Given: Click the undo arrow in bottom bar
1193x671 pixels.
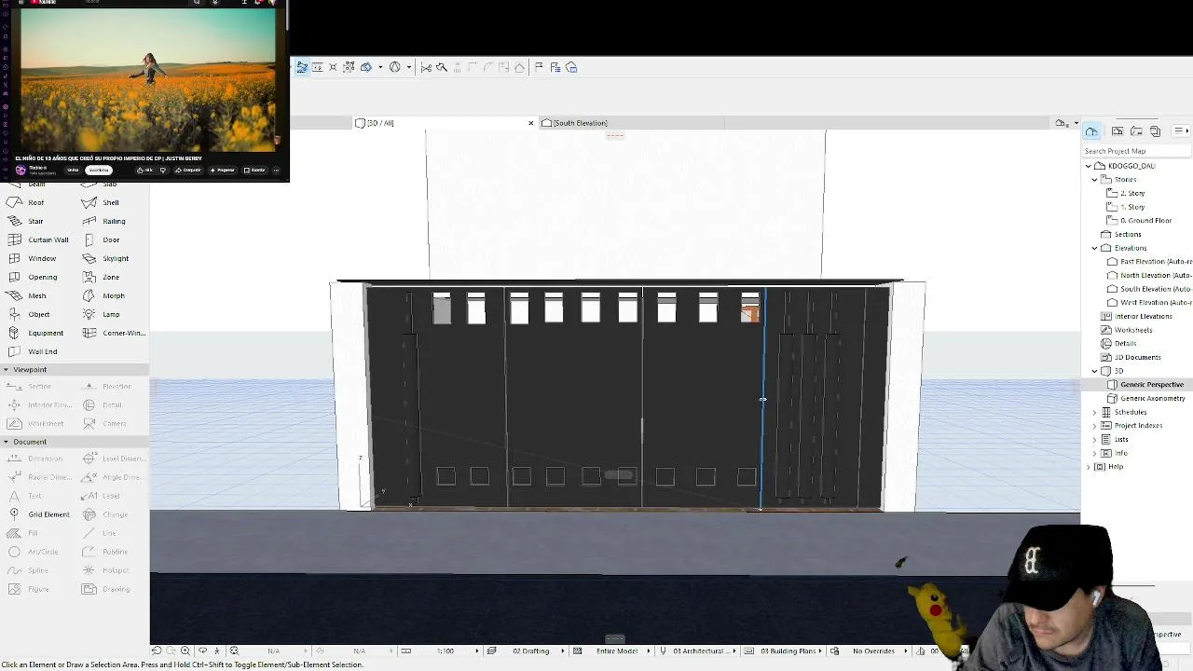Looking at the screenshot, I should point(156,650).
